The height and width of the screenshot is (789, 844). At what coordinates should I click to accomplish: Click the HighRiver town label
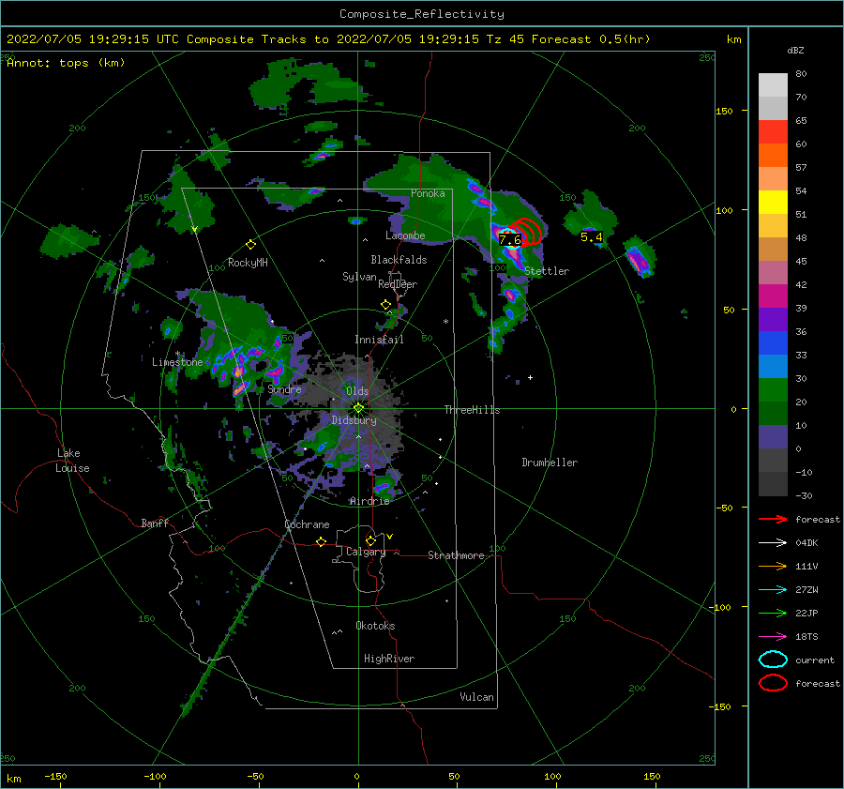tap(389, 659)
